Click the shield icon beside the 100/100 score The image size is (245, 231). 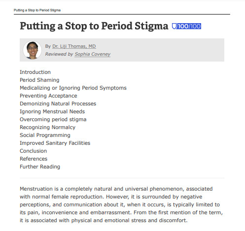[174, 26]
